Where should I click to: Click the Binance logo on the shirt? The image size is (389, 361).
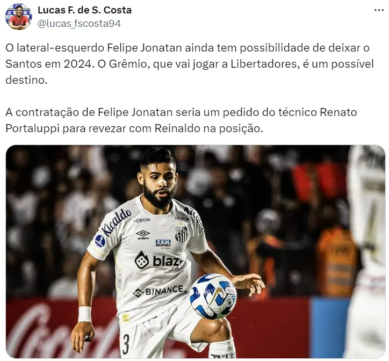[x=159, y=291]
